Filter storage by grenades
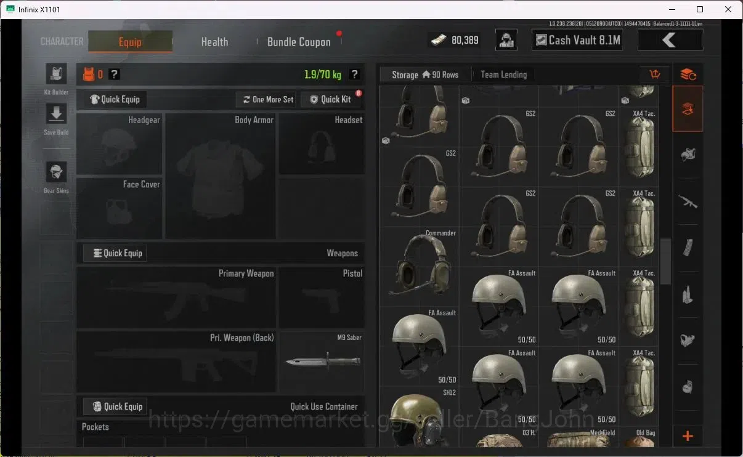Screen dimensions: 743x457 pyautogui.click(x=688, y=387)
